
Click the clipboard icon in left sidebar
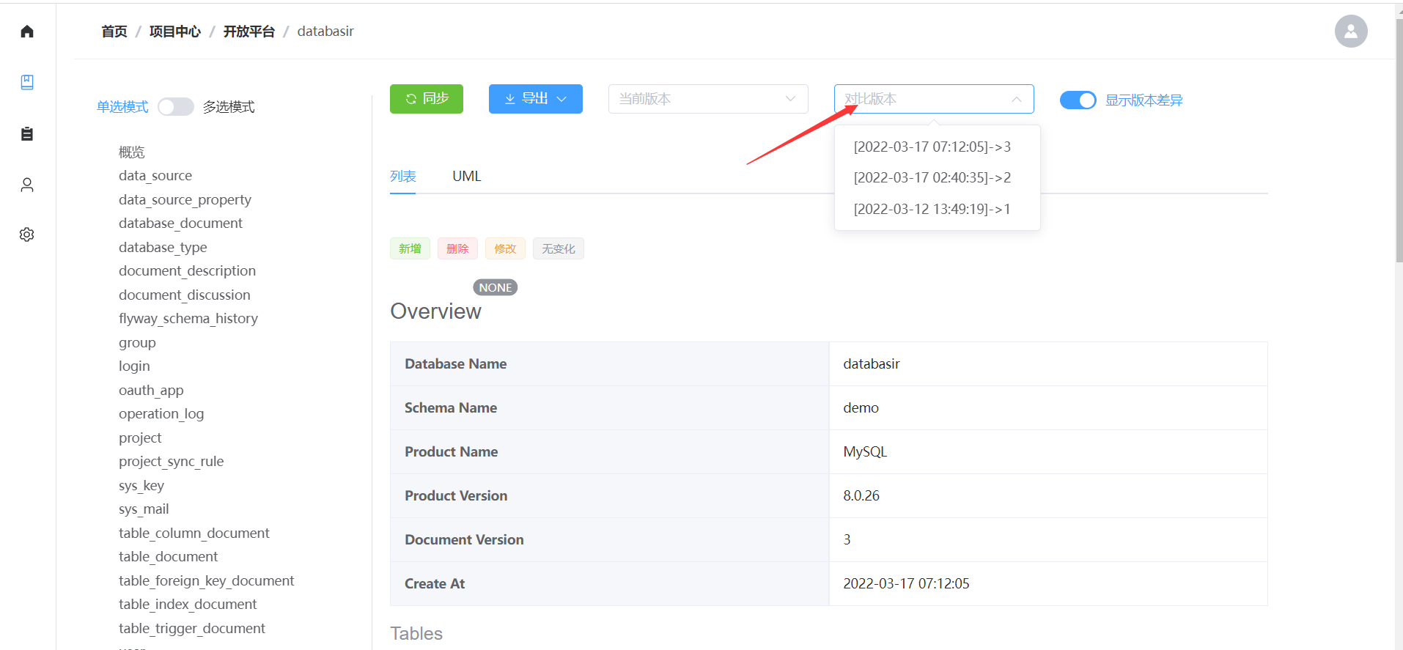27,133
